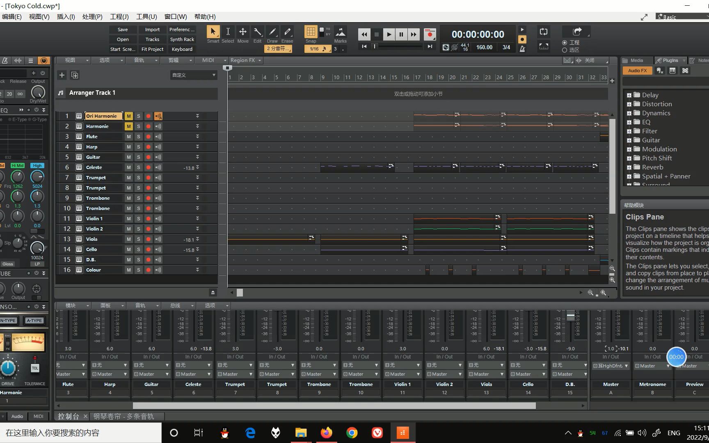Click the Fit Project button
The height and width of the screenshot is (443, 709).
(152, 49)
